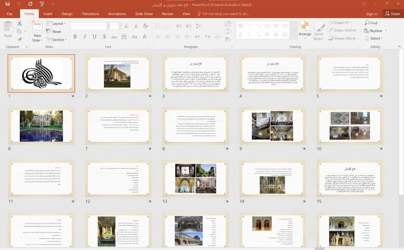Click the vertical scrollbar on right
Image resolution: width=404 pixels, height=250 pixels.
[x=401, y=124]
